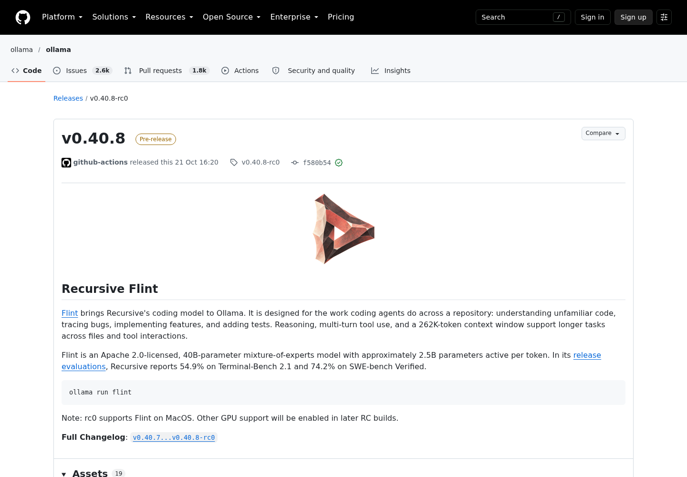Open the appearance settings sliders icon

[x=664, y=17]
